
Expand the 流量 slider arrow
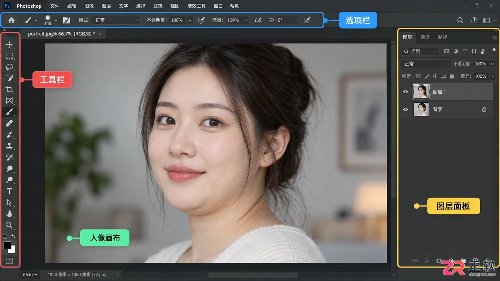[x=246, y=20]
